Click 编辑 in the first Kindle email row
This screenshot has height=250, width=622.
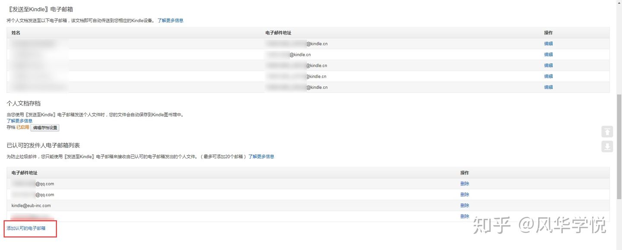pos(548,44)
